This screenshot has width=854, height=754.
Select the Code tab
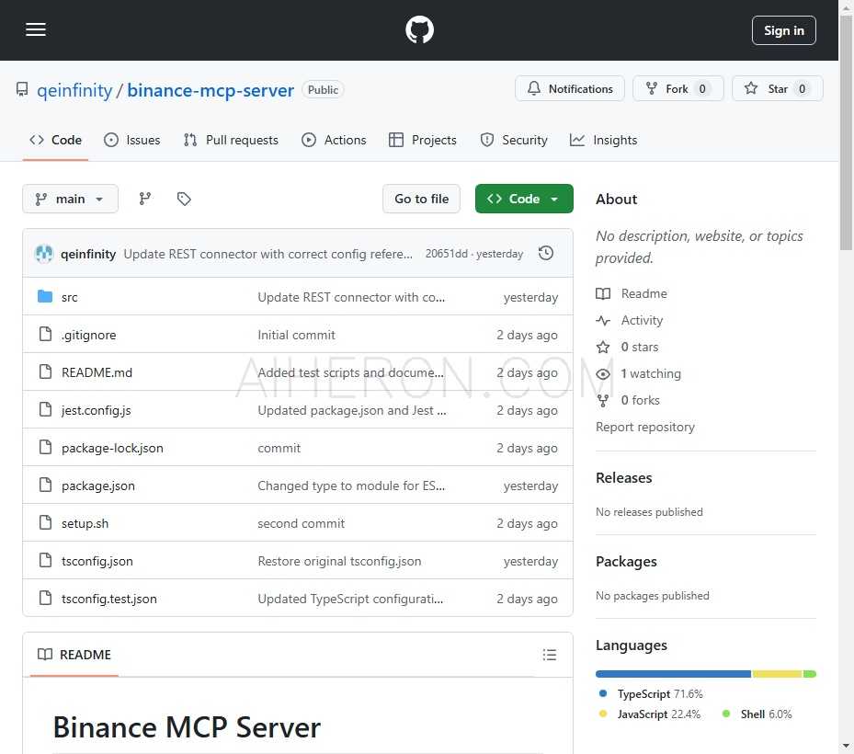point(55,140)
